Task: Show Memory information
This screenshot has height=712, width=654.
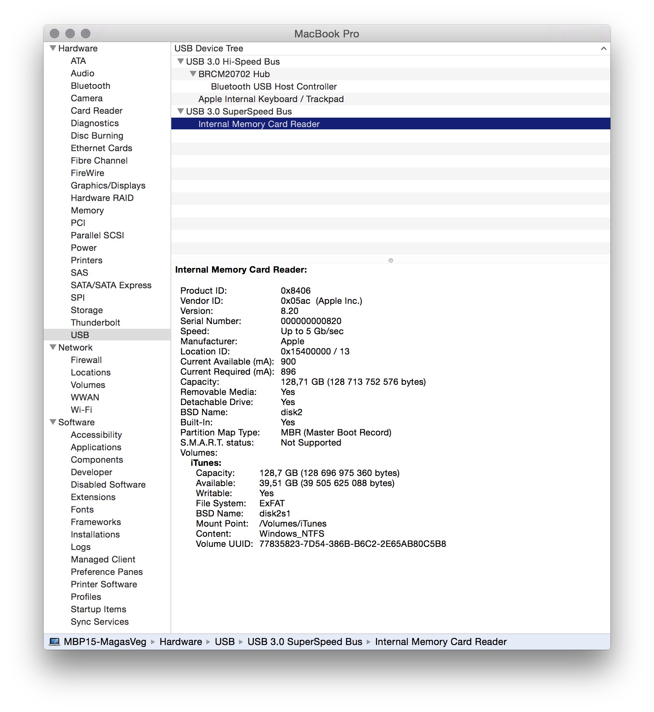Action: point(87,210)
